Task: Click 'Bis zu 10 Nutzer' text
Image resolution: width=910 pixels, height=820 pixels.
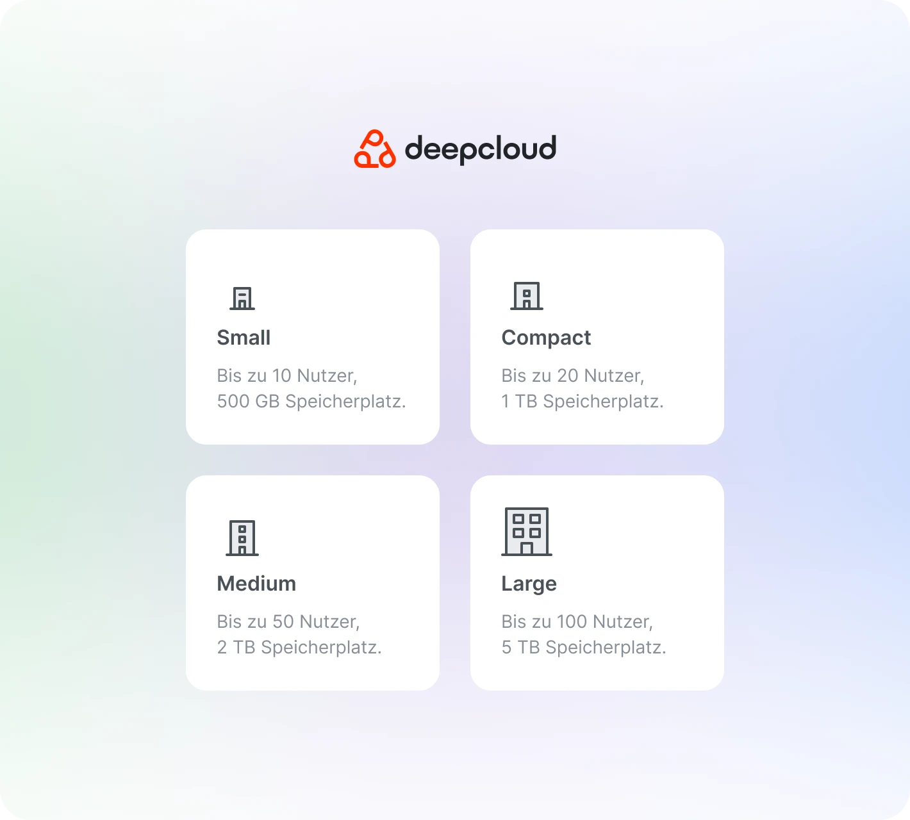Action: [286, 375]
